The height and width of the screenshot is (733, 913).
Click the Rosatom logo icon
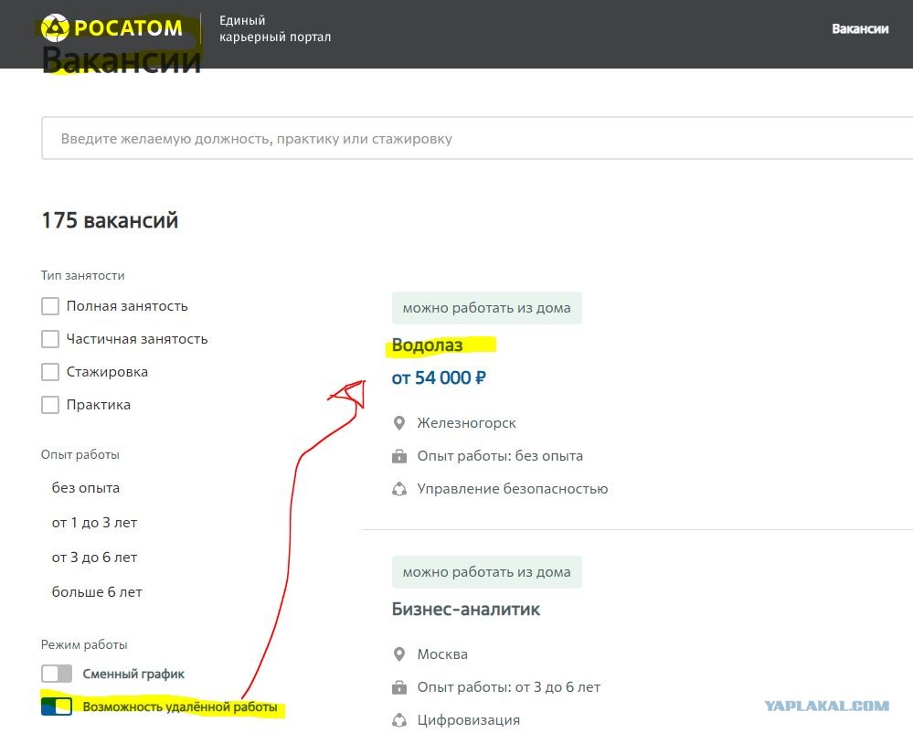[x=56, y=28]
